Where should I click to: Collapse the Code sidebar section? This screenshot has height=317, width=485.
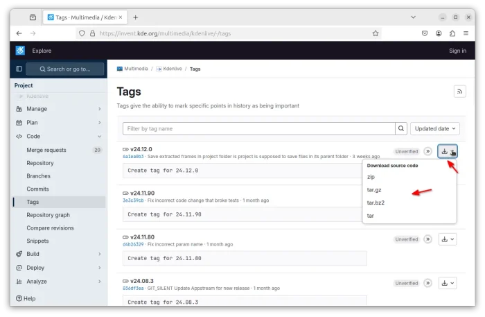[99, 137]
